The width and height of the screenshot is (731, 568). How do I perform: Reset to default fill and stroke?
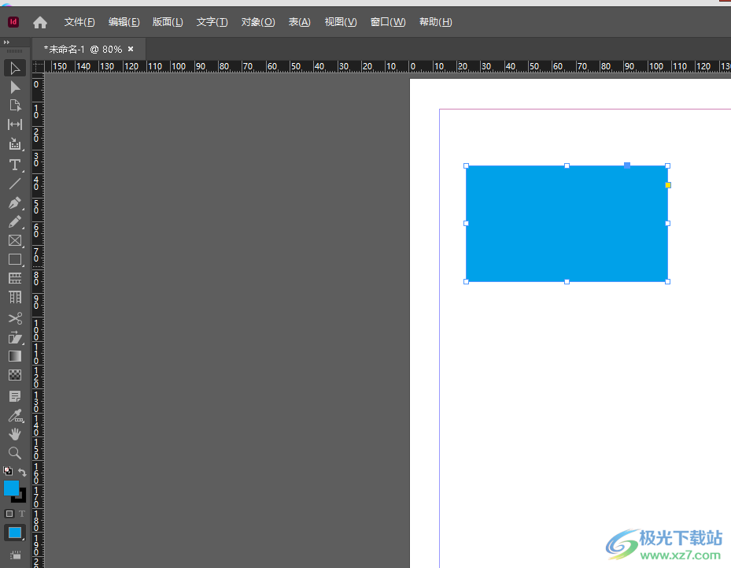(x=8, y=471)
